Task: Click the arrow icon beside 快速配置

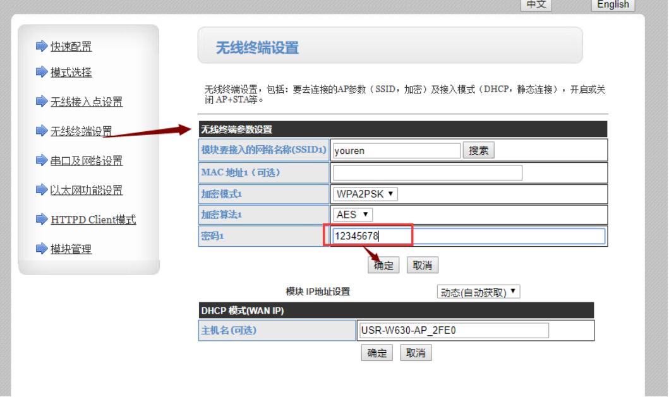Action: (42, 46)
